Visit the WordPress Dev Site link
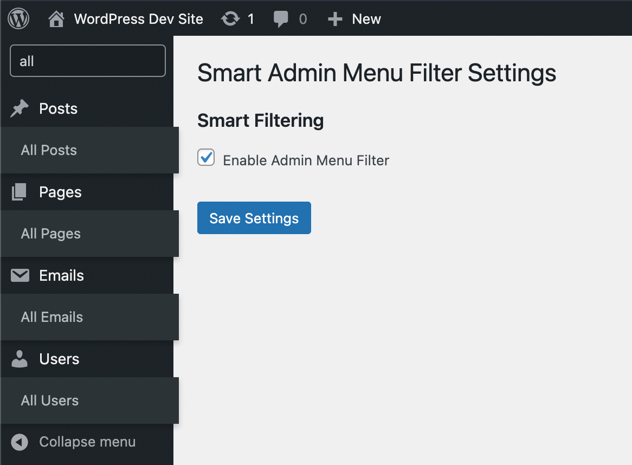 point(138,19)
